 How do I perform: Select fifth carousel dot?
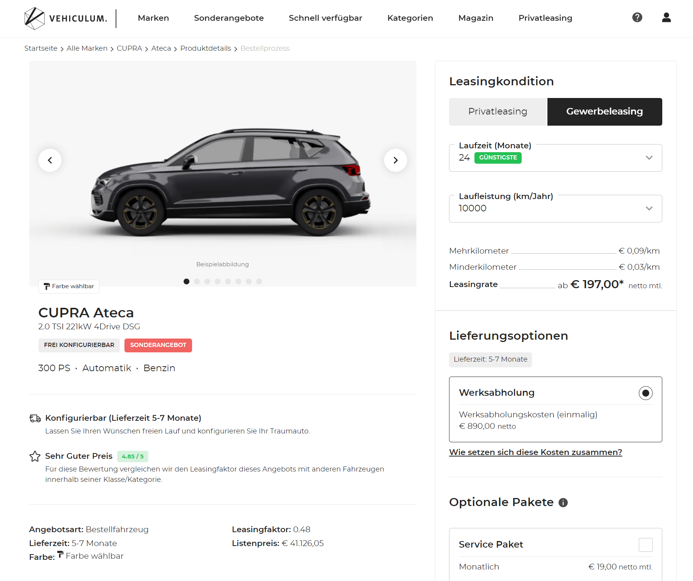(228, 282)
